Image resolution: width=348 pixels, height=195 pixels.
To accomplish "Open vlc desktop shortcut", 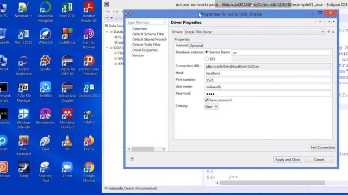I will [67, 143].
